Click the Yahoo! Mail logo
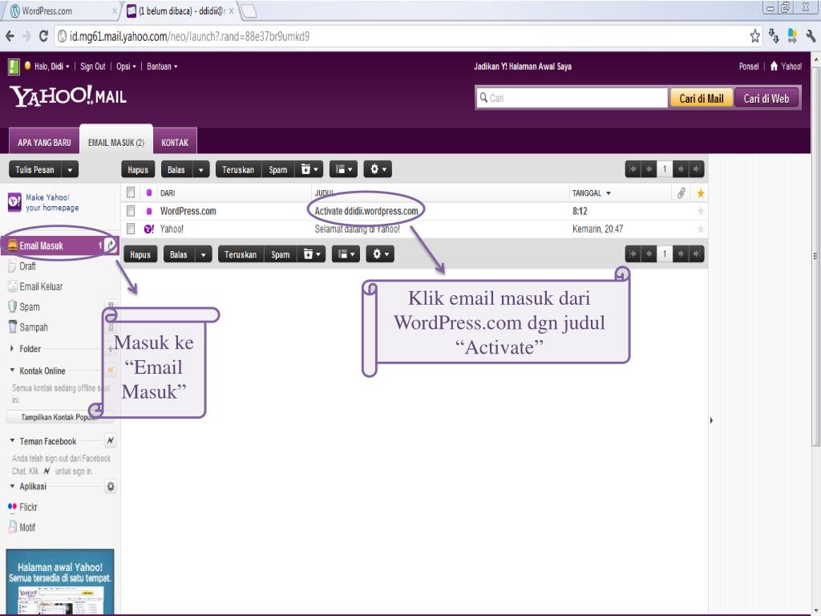The width and height of the screenshot is (821, 616). point(68,96)
